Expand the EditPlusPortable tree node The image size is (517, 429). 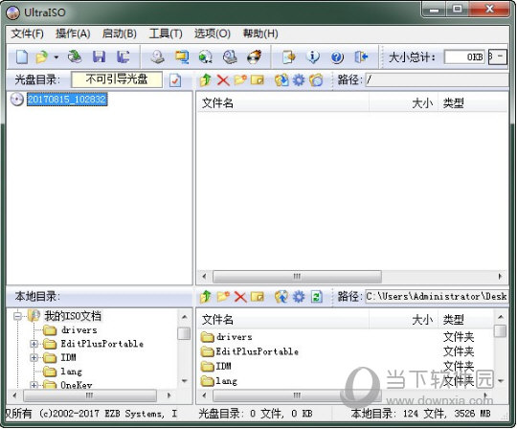click(x=34, y=344)
